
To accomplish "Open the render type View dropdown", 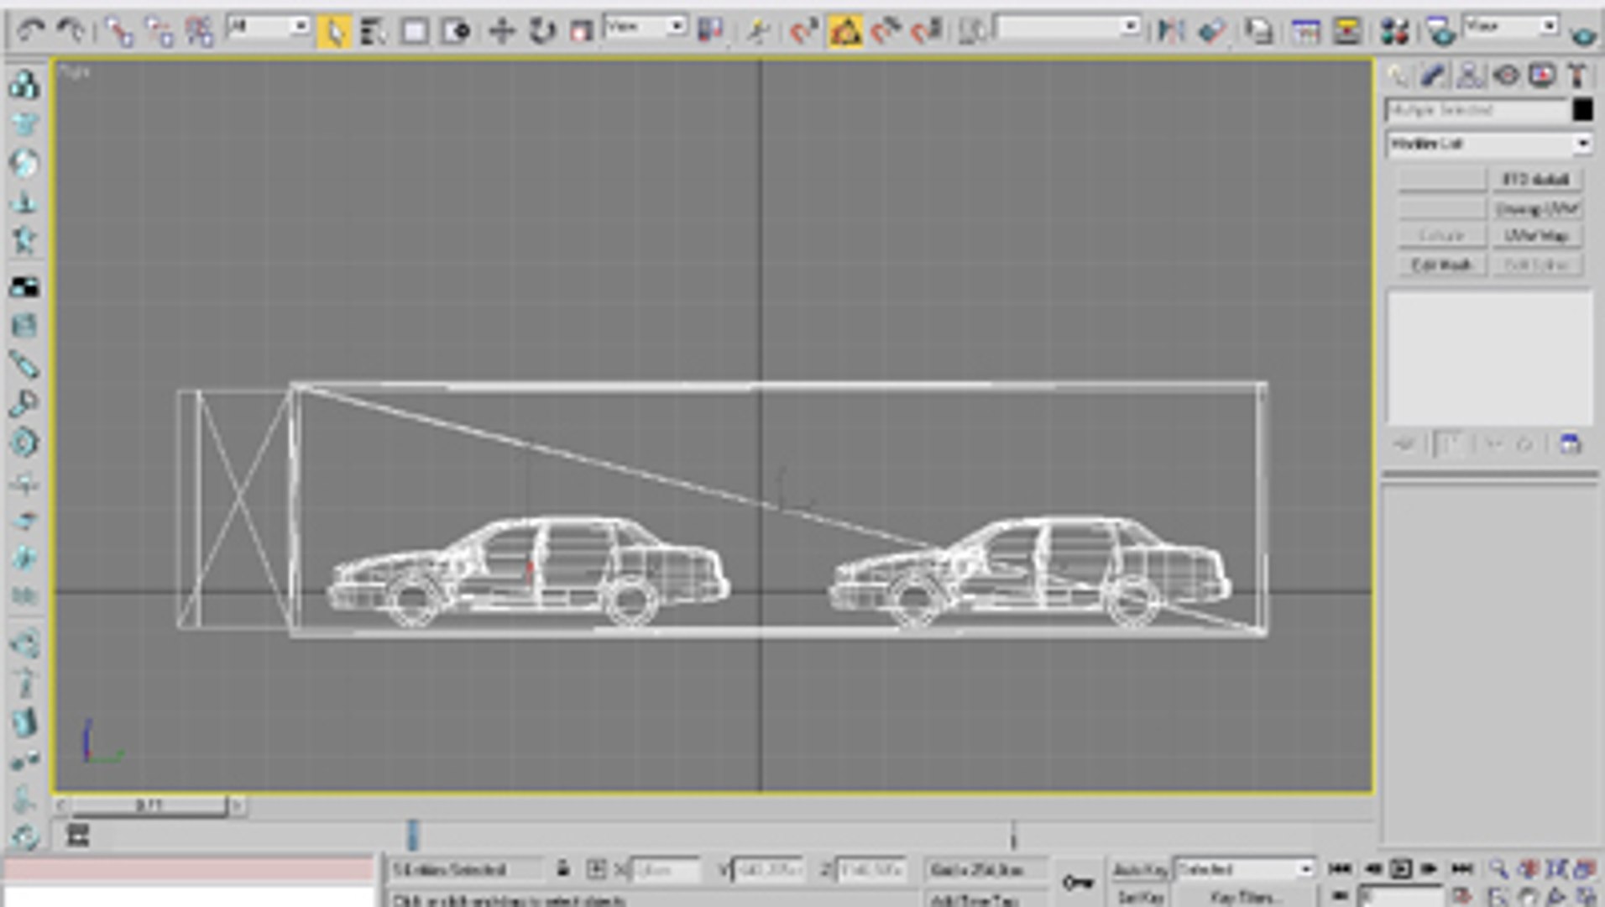I will coord(1510,27).
